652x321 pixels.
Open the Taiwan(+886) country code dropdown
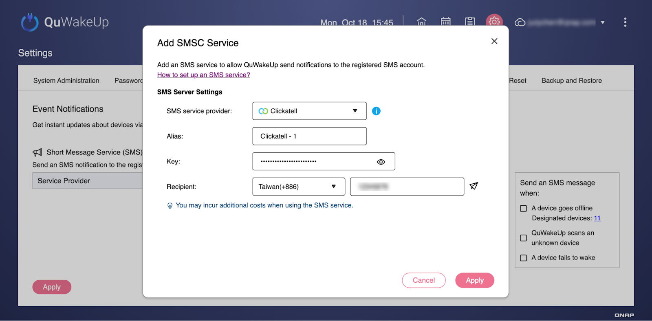click(298, 187)
